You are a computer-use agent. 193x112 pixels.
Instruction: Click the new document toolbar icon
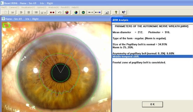(x=5, y=12)
